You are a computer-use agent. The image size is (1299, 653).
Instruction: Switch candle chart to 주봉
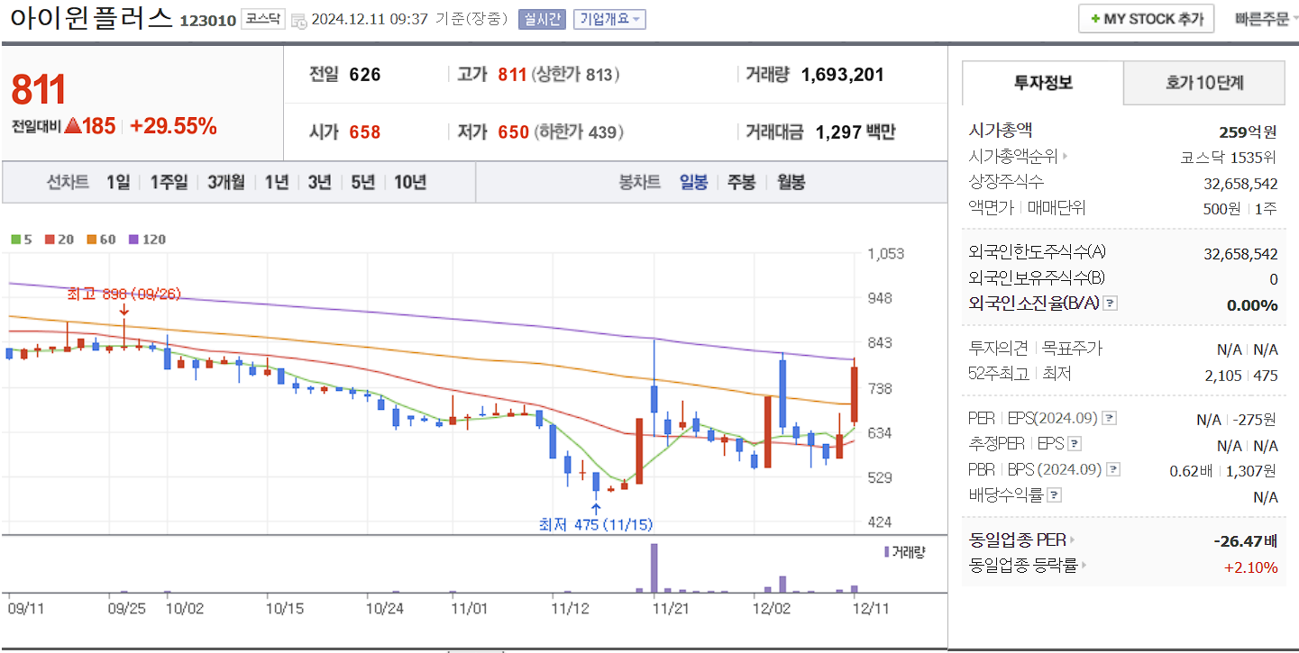[741, 182]
